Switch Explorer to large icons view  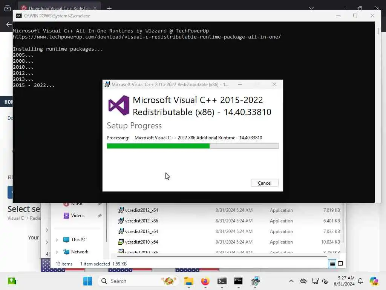(x=340, y=264)
